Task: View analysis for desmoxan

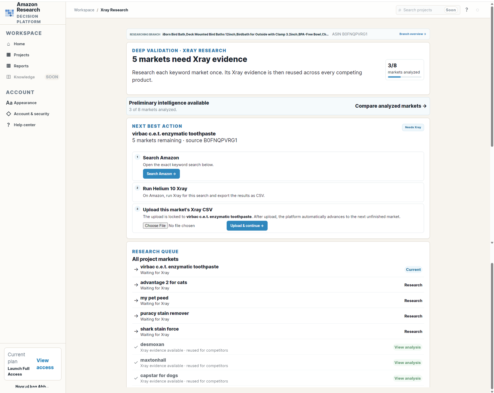Action: (x=407, y=347)
